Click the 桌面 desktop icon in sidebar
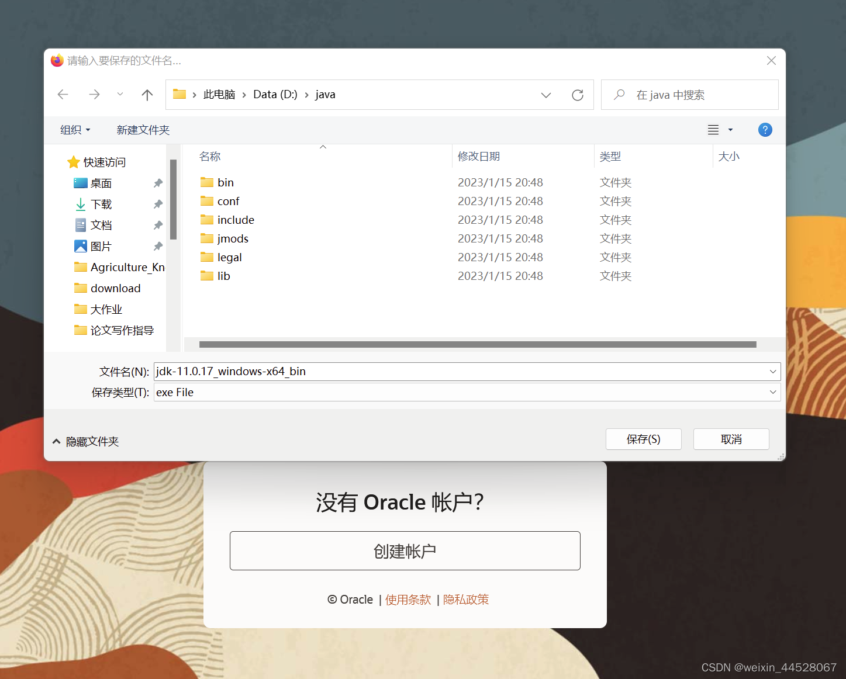The image size is (846, 679). (x=81, y=183)
